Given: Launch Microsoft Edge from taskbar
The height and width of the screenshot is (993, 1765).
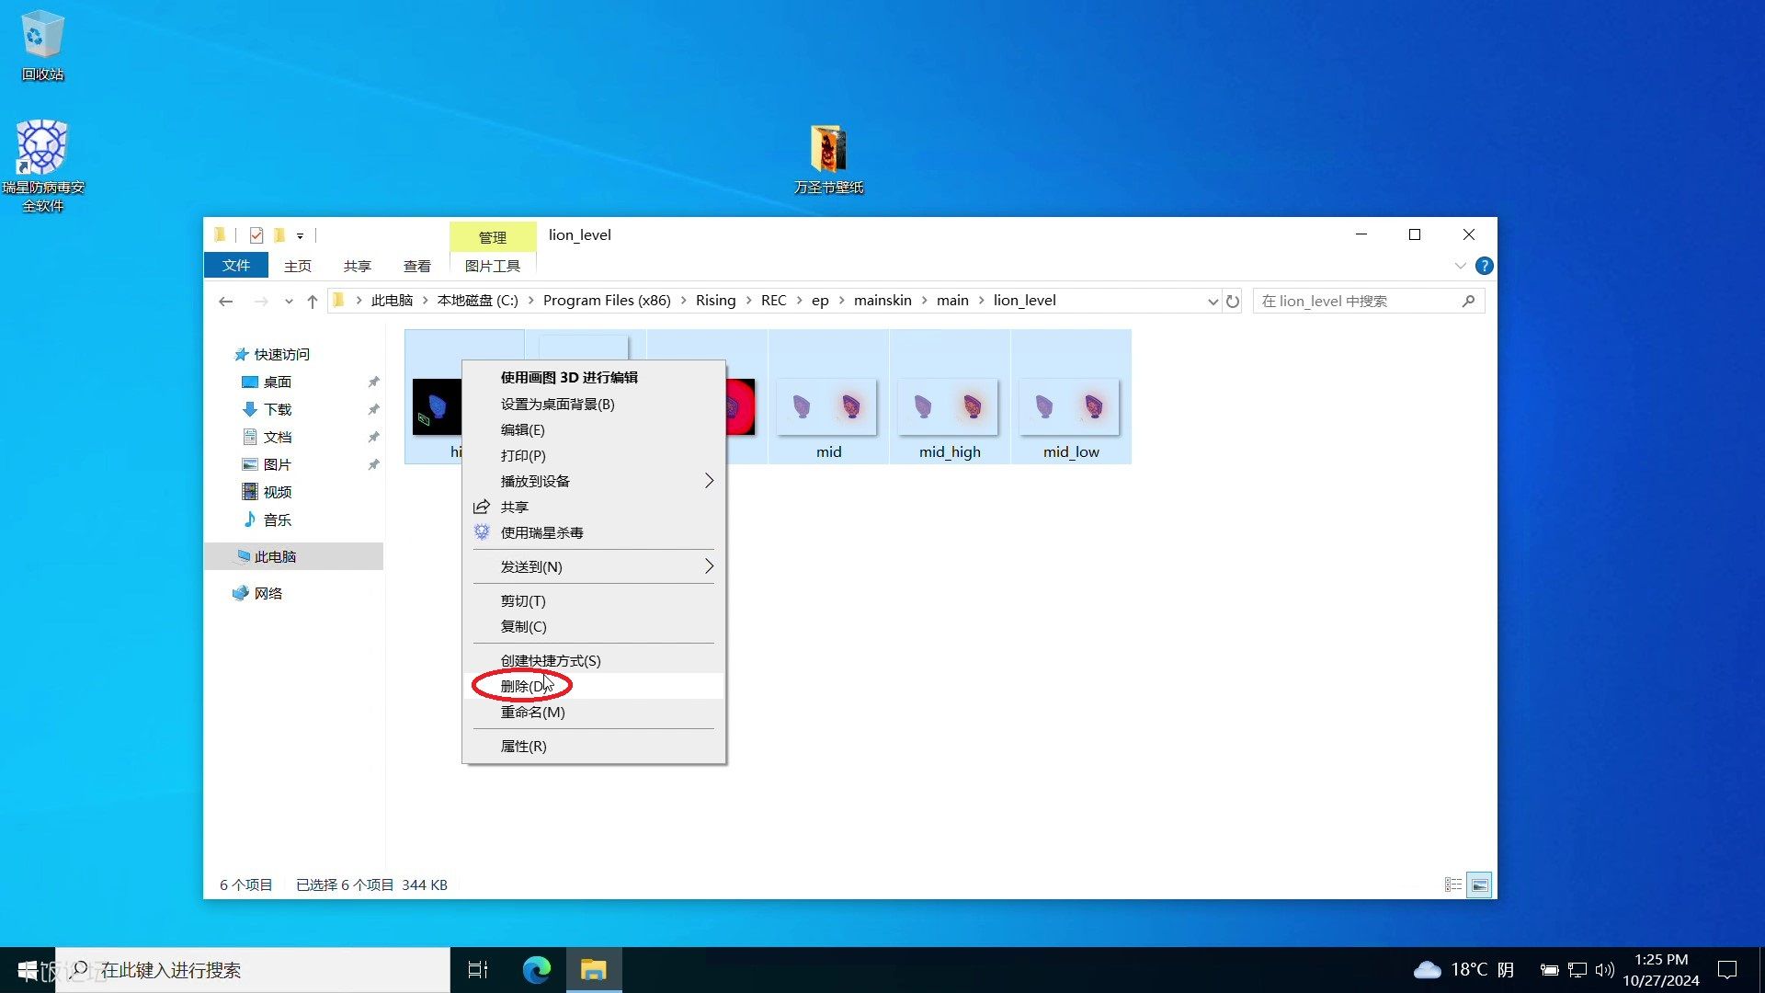Looking at the screenshot, I should [x=537, y=970].
